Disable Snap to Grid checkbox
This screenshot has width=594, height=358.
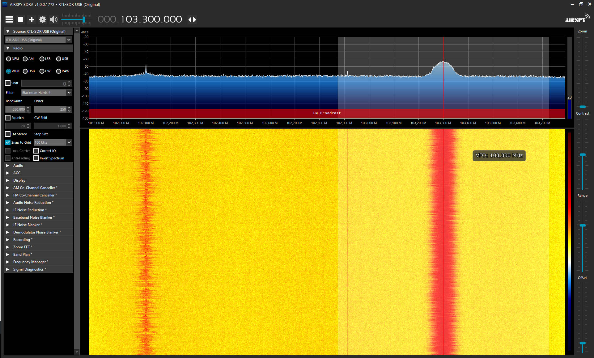8,142
